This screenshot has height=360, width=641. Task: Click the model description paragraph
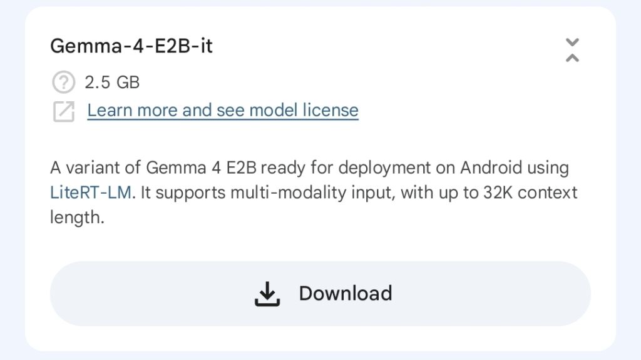coord(314,192)
